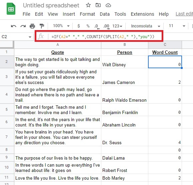This screenshot has height=185, width=193.
Task: Select the Walt Disney cell
Action: point(125,62)
